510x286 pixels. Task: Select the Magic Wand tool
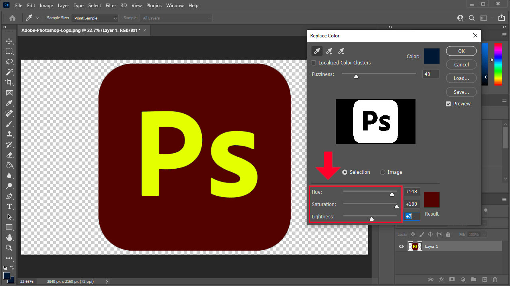[x=9, y=72]
